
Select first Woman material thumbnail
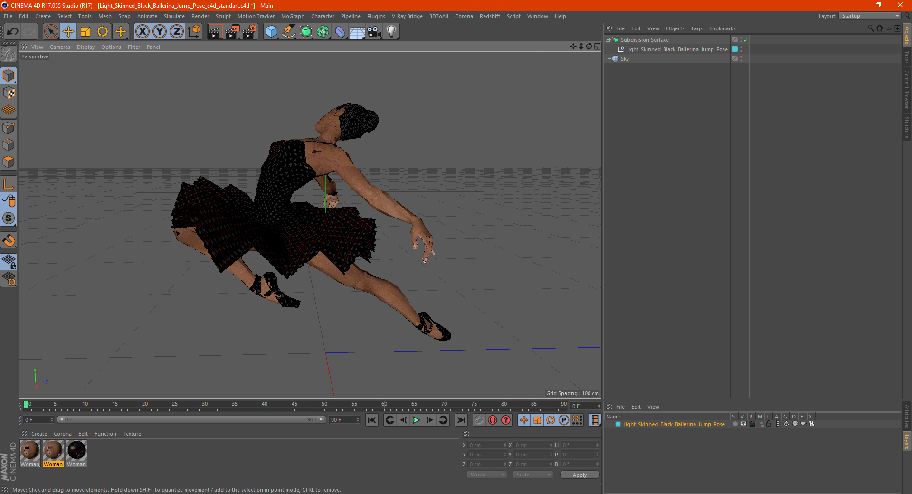(x=30, y=450)
